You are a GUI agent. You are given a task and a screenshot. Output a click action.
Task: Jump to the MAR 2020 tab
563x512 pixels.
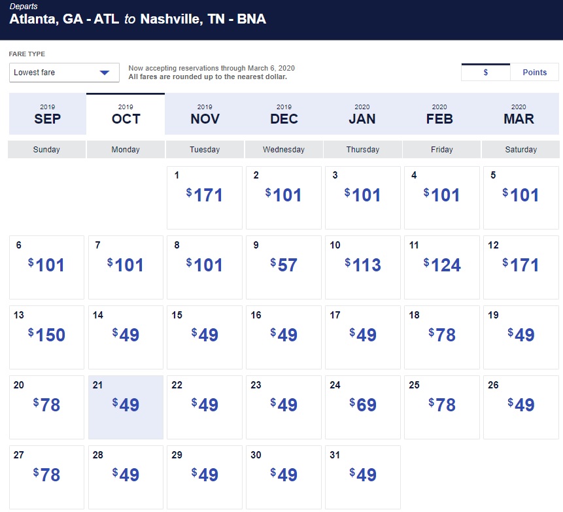point(519,114)
